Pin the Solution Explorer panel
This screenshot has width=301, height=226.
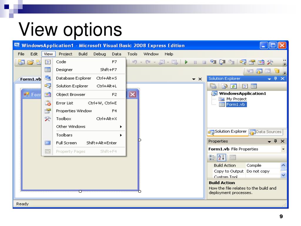click(275, 78)
